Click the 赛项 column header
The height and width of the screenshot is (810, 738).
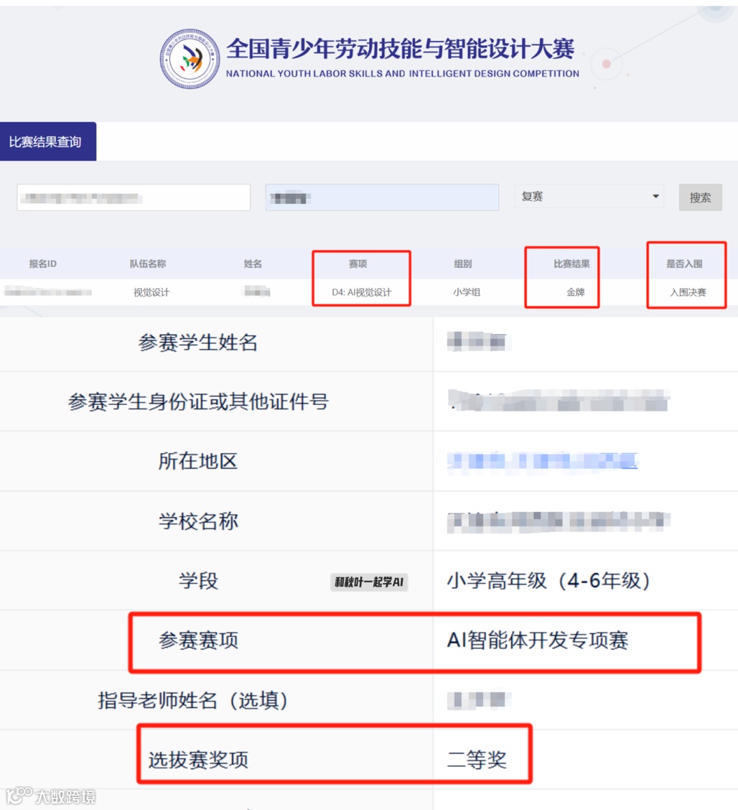pyautogui.click(x=357, y=264)
